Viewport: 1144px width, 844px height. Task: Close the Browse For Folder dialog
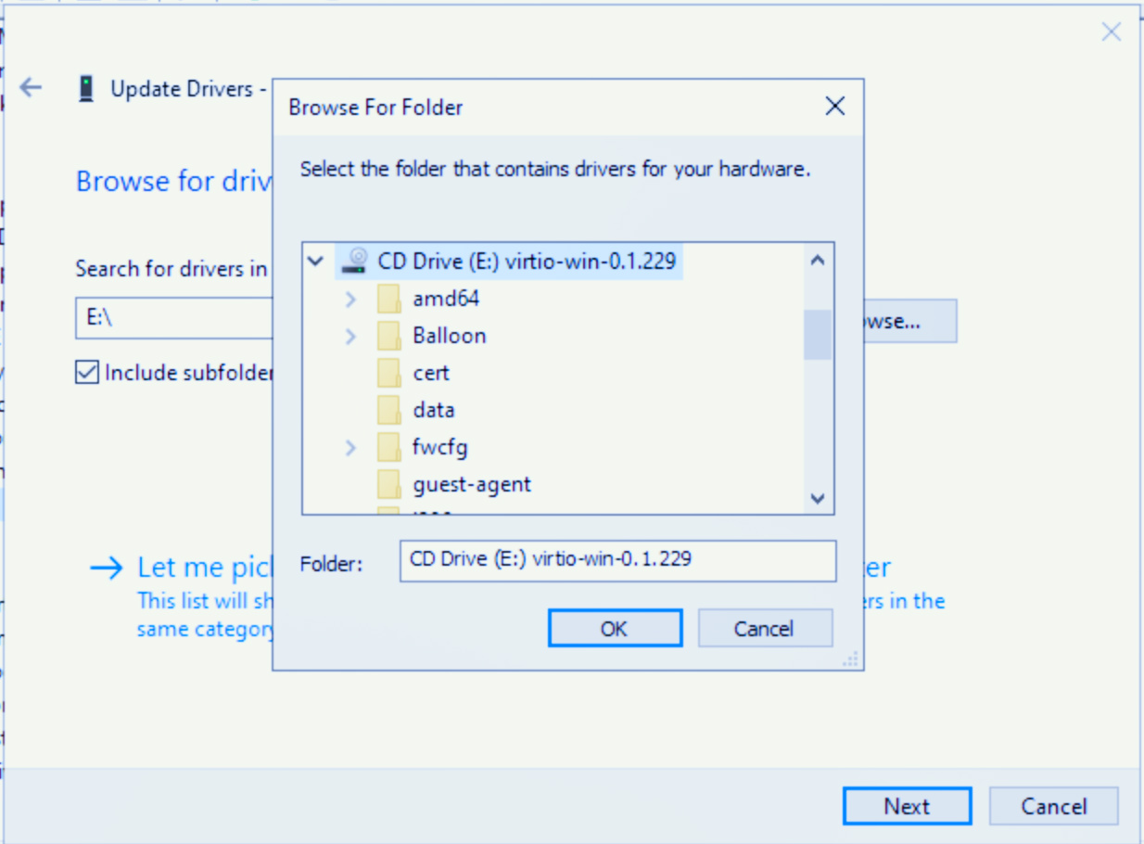[834, 107]
